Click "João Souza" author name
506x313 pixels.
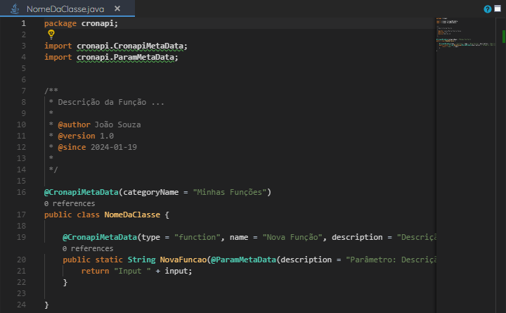[x=117, y=124]
